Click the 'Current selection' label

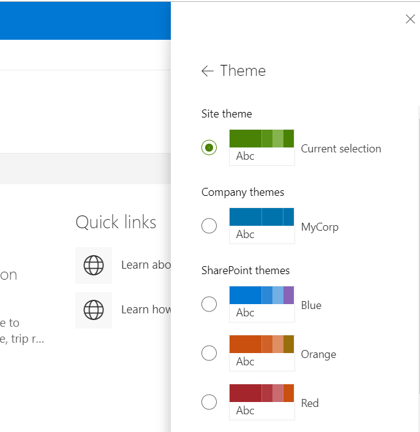341,149
